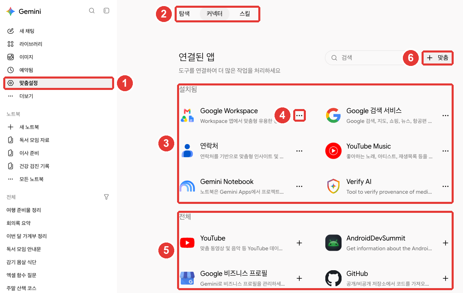Open the chat filter funnel icon
The image size is (463, 293).
(106, 197)
